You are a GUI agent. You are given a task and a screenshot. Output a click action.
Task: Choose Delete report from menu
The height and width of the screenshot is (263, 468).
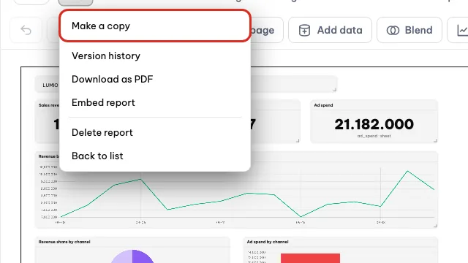point(154,132)
